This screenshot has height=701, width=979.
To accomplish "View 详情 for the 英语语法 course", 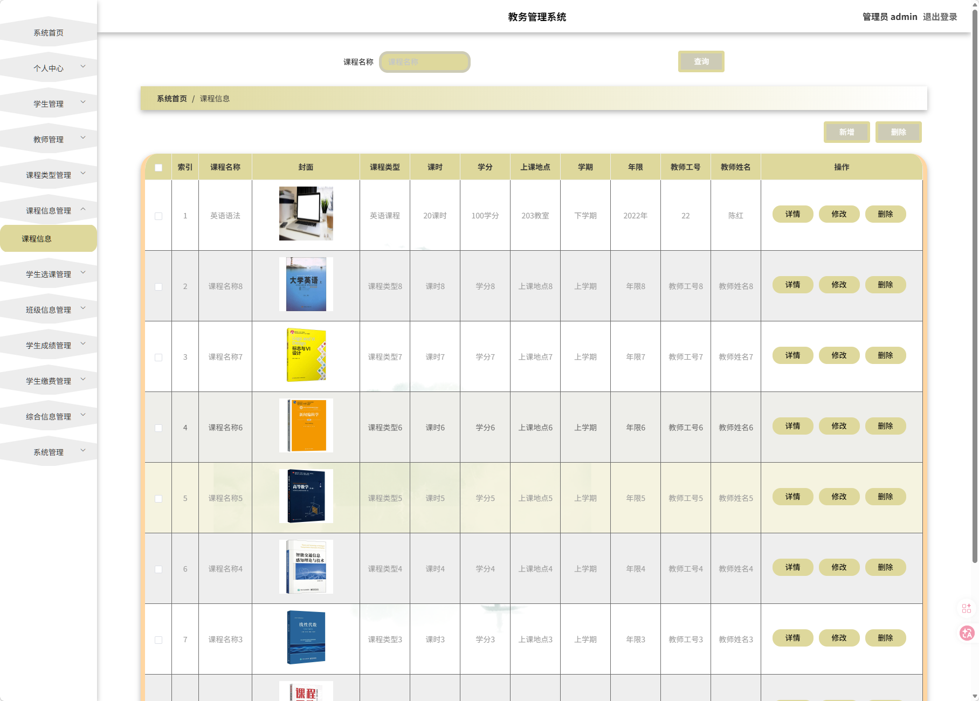I will click(792, 214).
